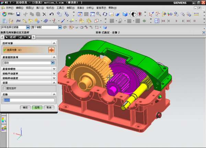Viewport: 206px width, 148px height.
Task: Open the 质量属性选项 dropdown set to 自动
Action: pyautogui.click(x=53, y=63)
